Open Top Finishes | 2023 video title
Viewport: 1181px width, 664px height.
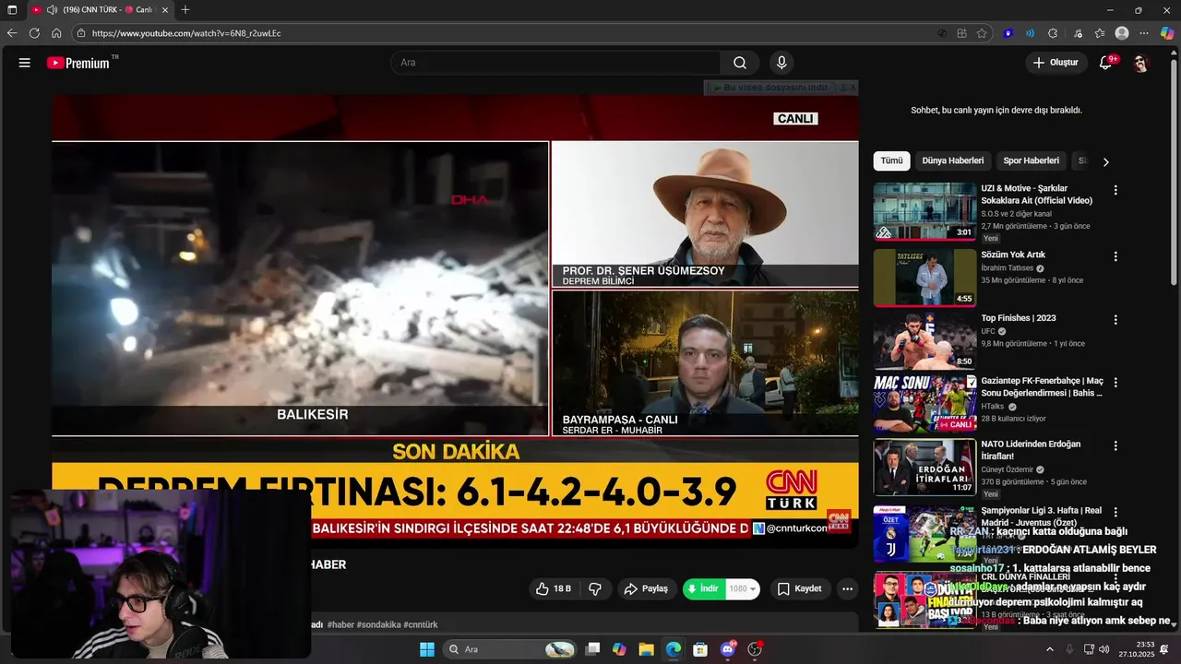[1019, 318]
